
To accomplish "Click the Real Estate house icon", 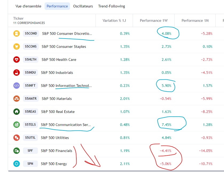I will pyautogui.click(x=17, y=112).
